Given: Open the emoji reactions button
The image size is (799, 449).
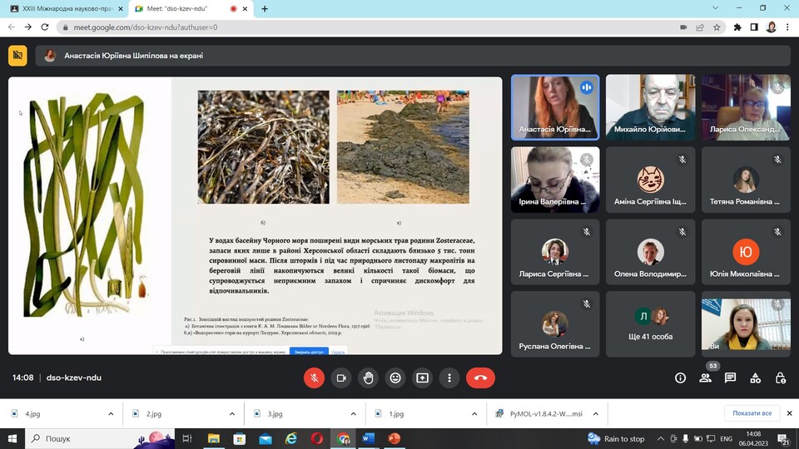Looking at the screenshot, I should coord(395,377).
